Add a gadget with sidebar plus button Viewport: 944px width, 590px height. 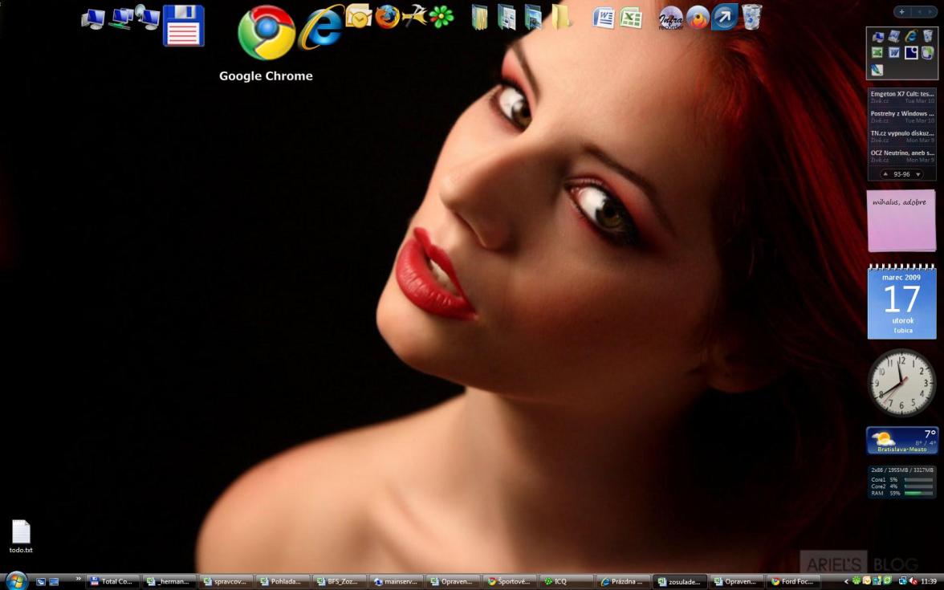pyautogui.click(x=902, y=12)
